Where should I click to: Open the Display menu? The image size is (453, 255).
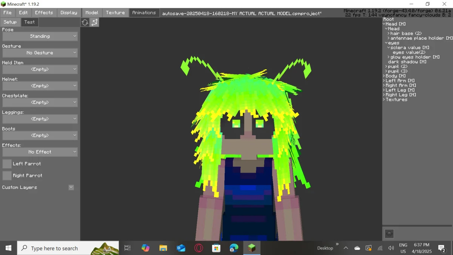pos(69,12)
